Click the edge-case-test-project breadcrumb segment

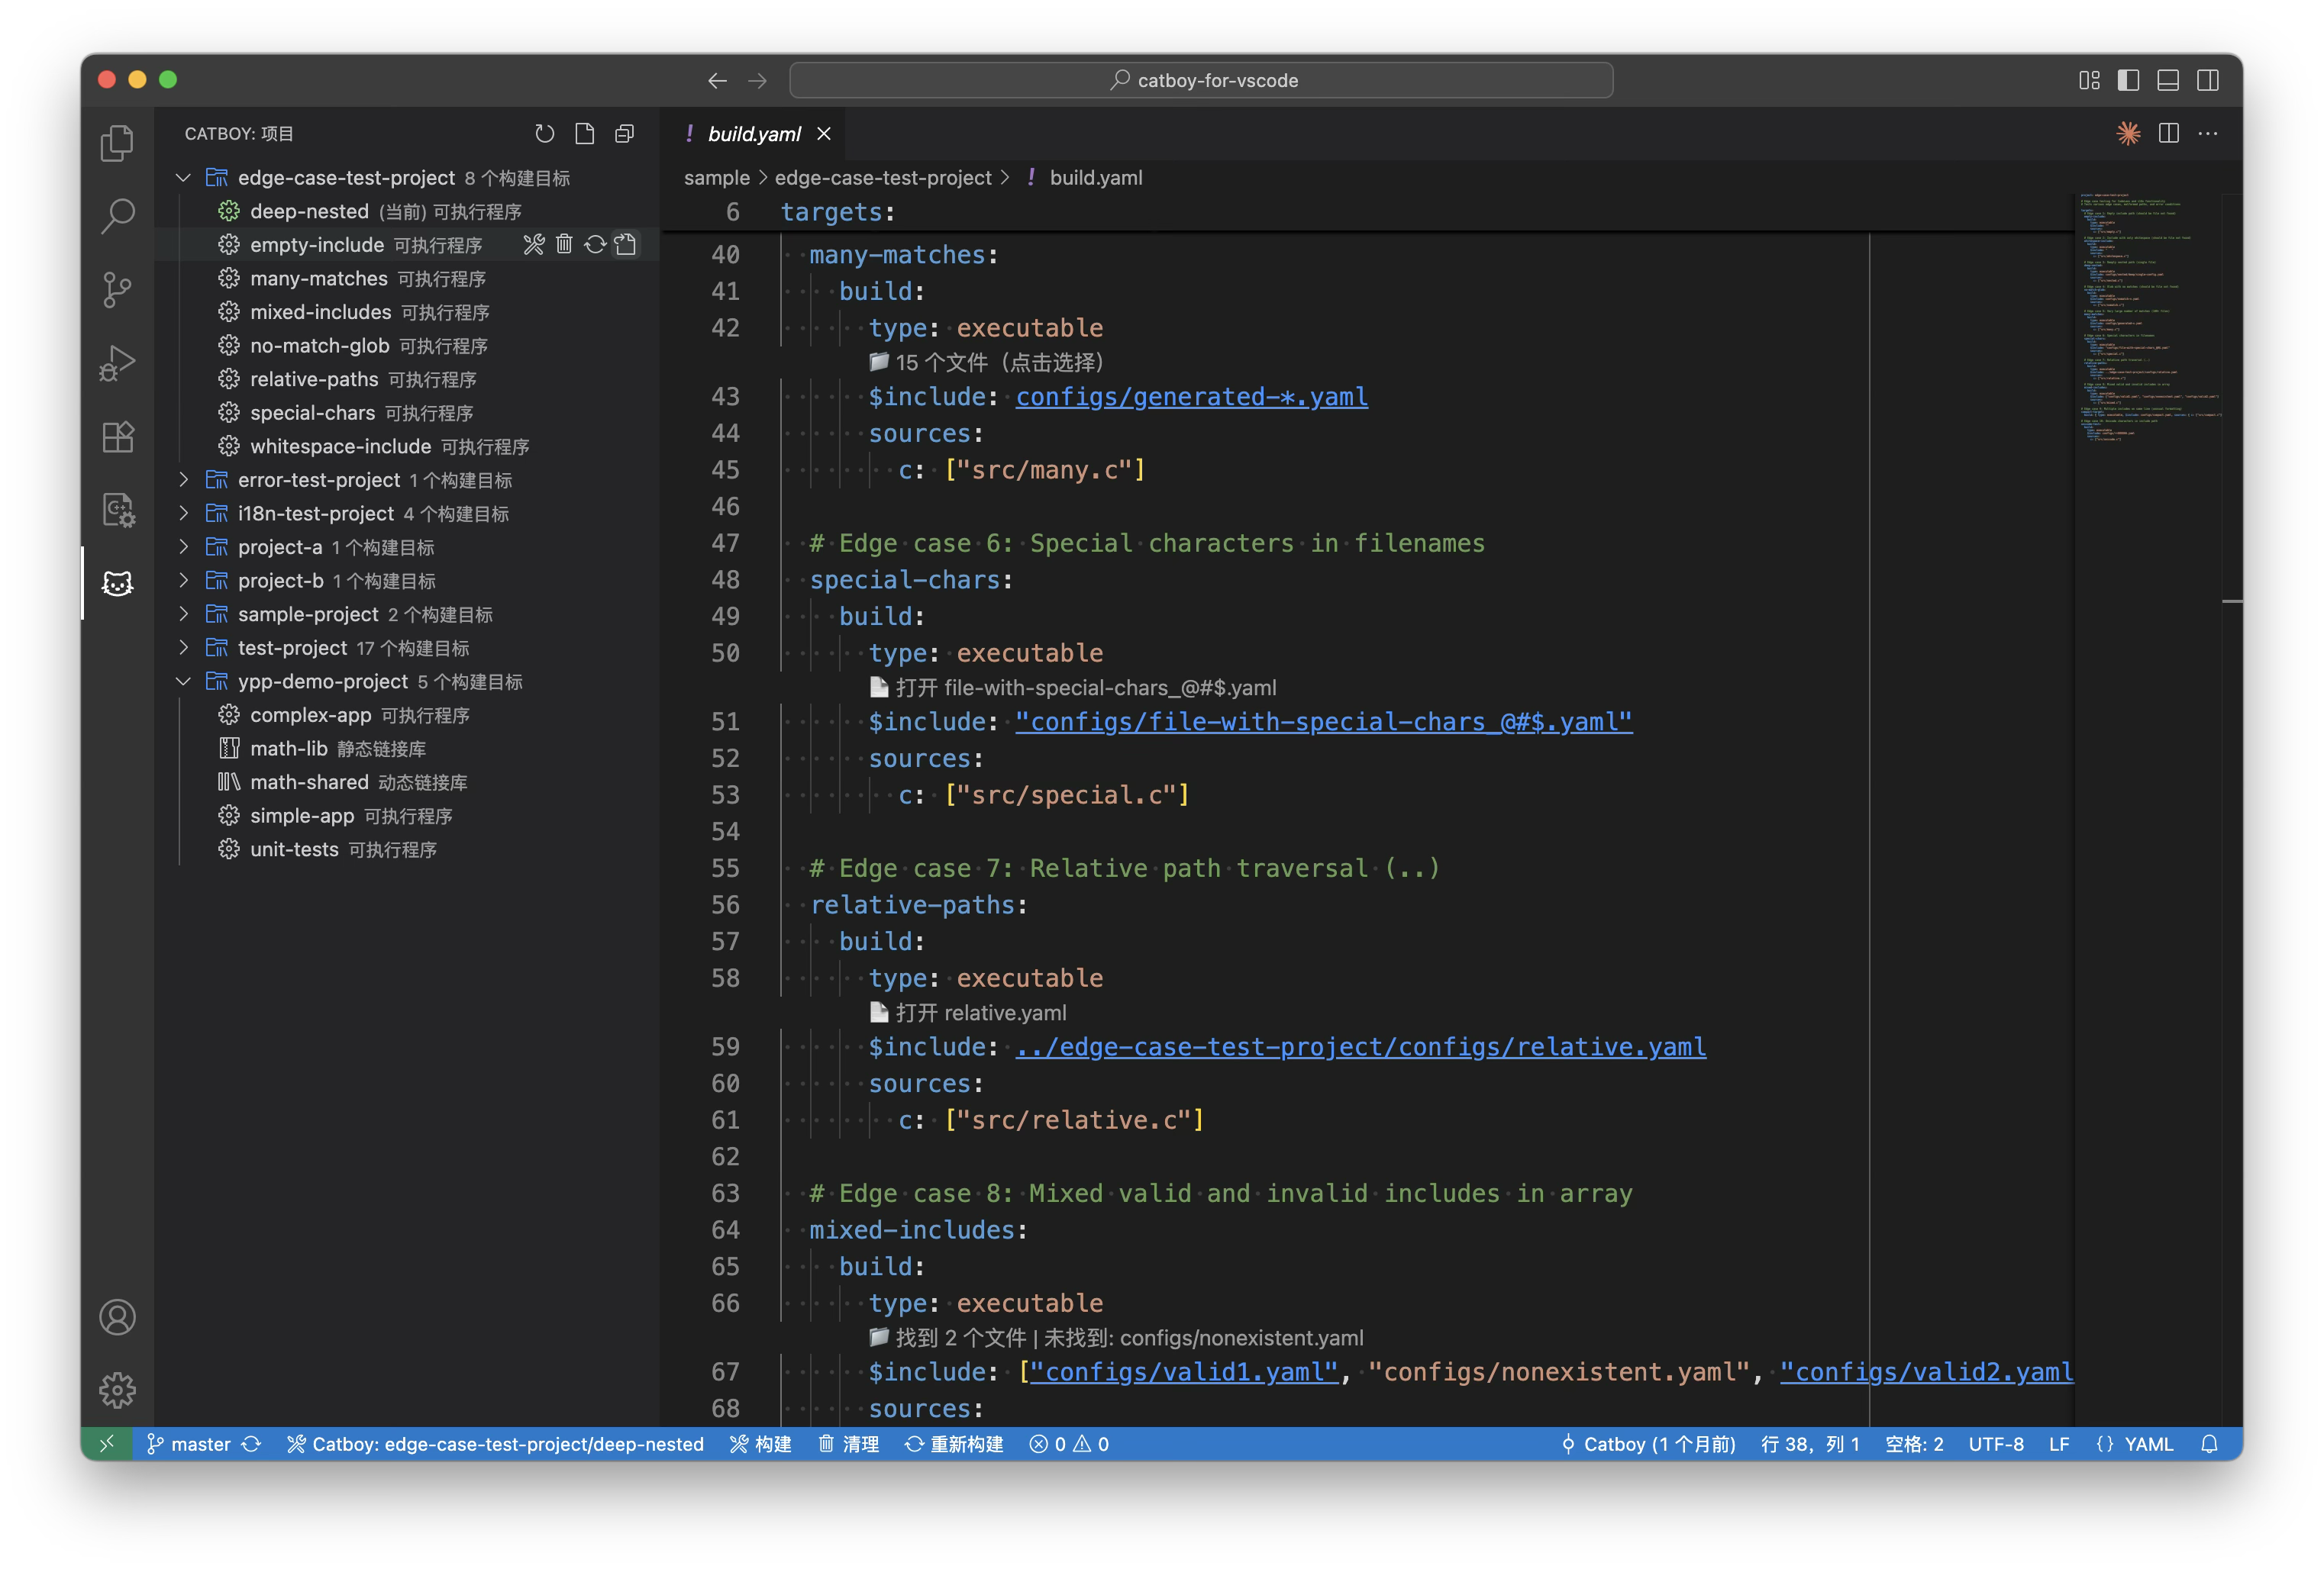(x=882, y=178)
